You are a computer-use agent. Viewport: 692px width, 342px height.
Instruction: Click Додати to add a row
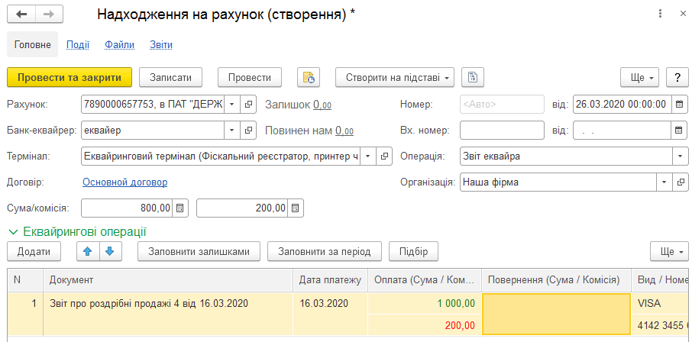[x=34, y=251]
